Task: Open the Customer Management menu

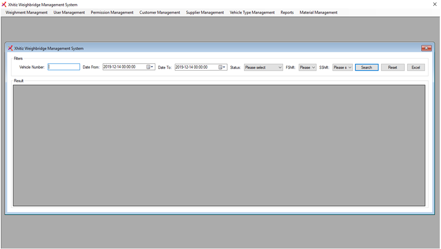Action: coord(160,13)
